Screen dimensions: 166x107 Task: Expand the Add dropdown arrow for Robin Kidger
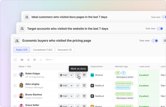71,75
